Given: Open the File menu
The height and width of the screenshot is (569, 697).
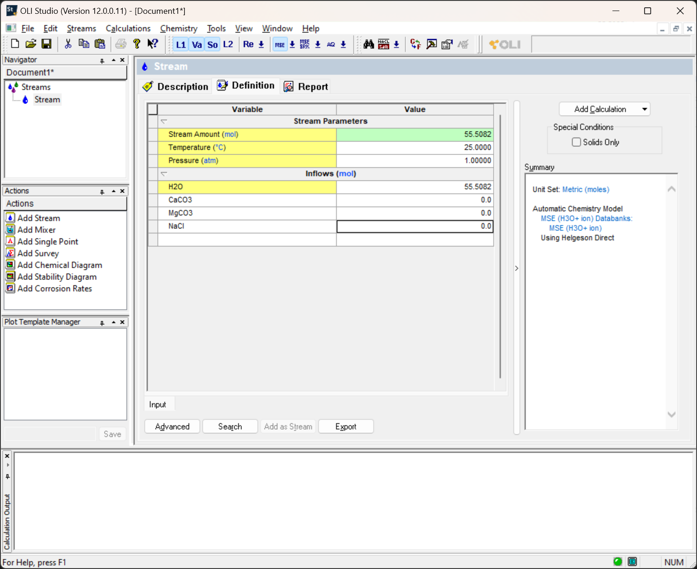Looking at the screenshot, I should [28, 29].
